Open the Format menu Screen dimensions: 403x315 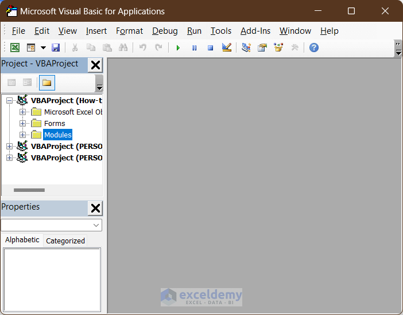pos(129,31)
